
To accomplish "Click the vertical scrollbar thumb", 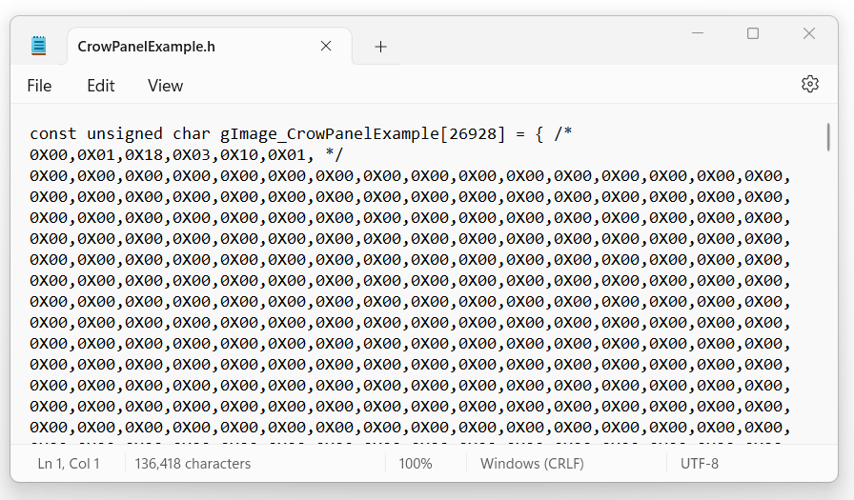I will (828, 137).
